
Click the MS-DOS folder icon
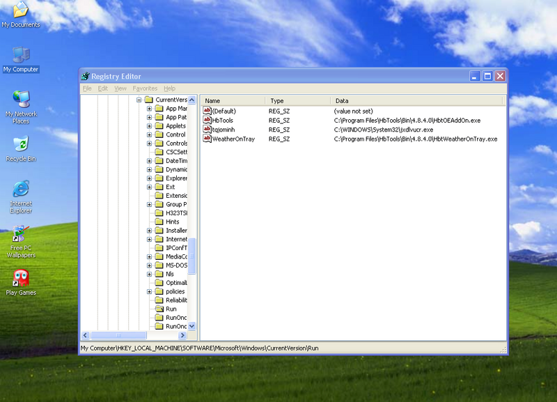pyautogui.click(x=159, y=265)
